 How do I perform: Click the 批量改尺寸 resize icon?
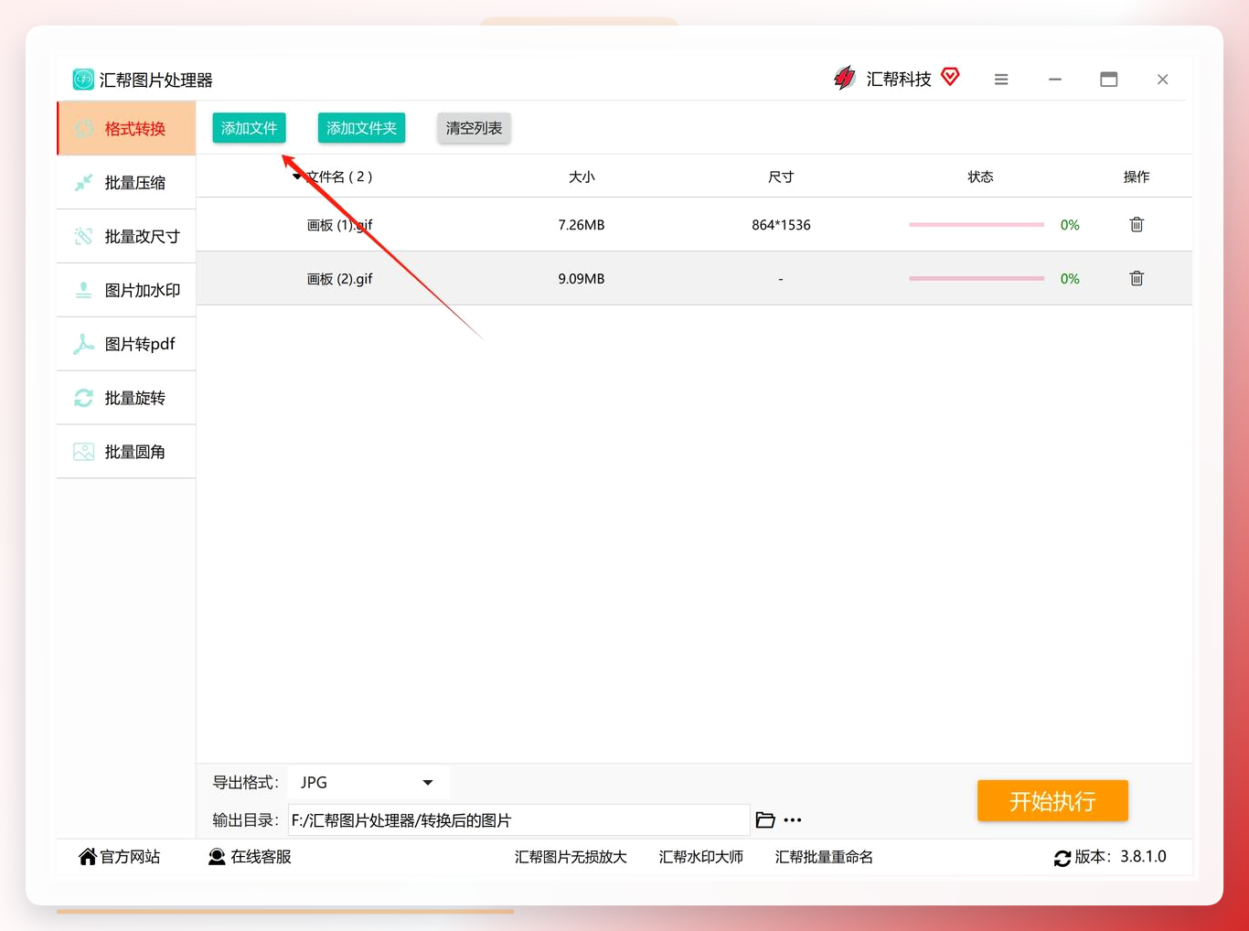point(83,236)
